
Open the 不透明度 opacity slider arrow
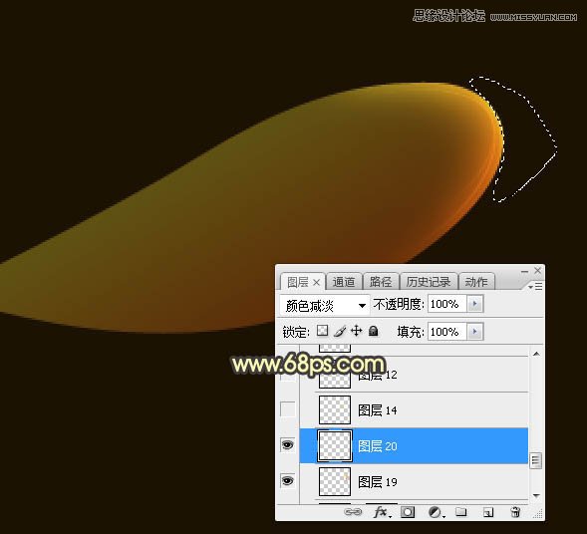click(x=475, y=304)
